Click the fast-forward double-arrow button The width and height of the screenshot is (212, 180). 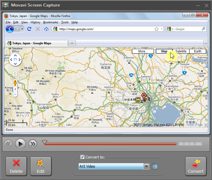tap(33, 144)
